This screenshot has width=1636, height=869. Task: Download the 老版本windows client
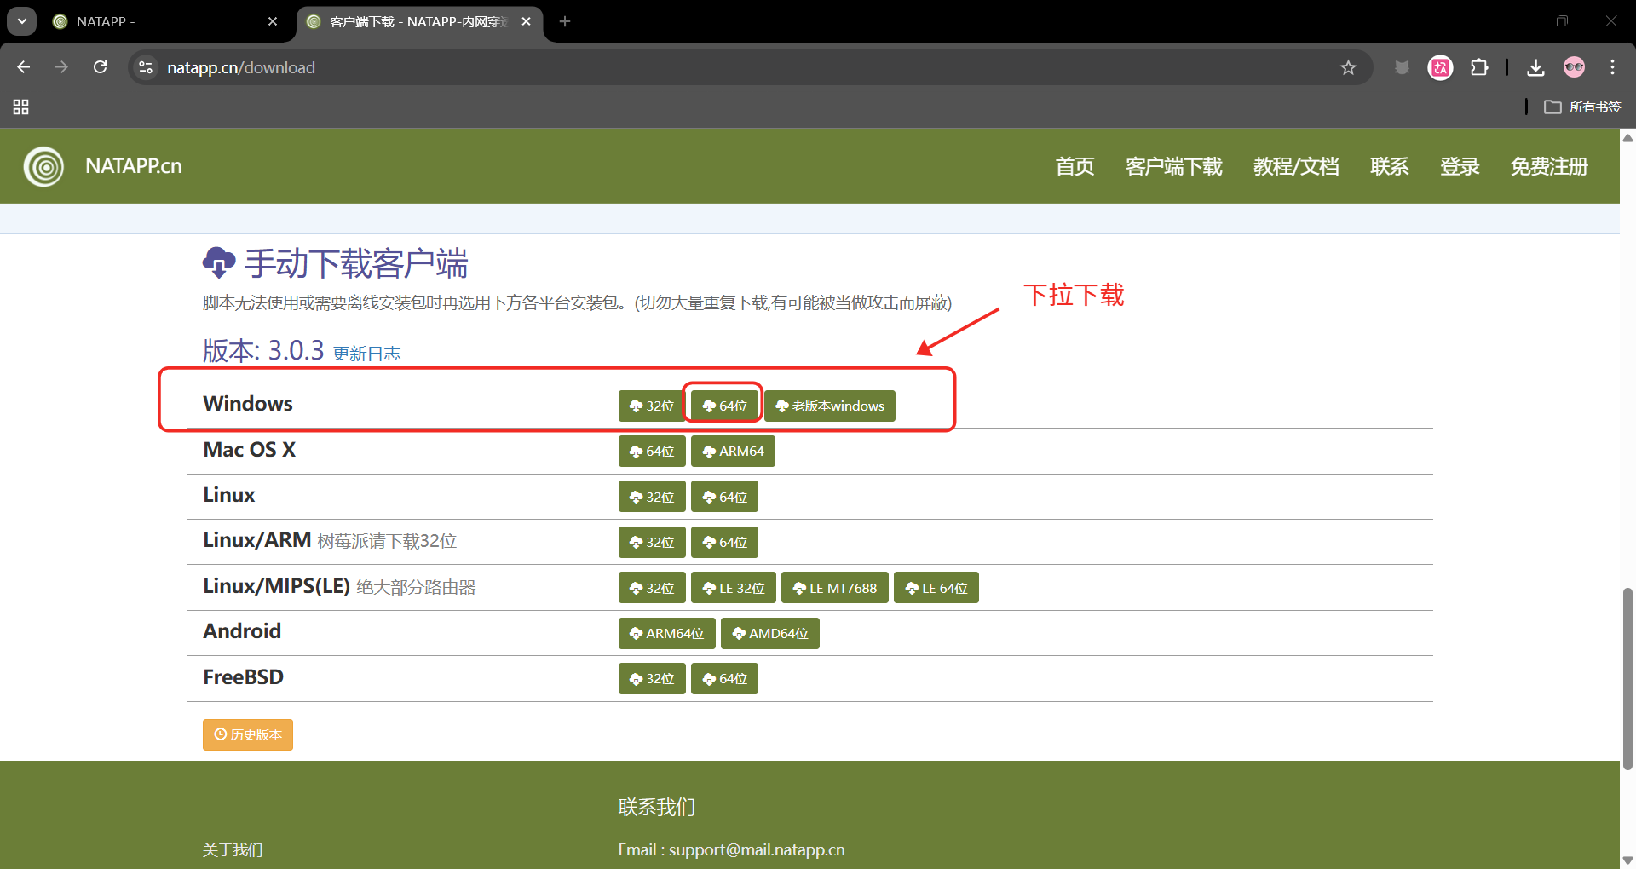pos(830,406)
